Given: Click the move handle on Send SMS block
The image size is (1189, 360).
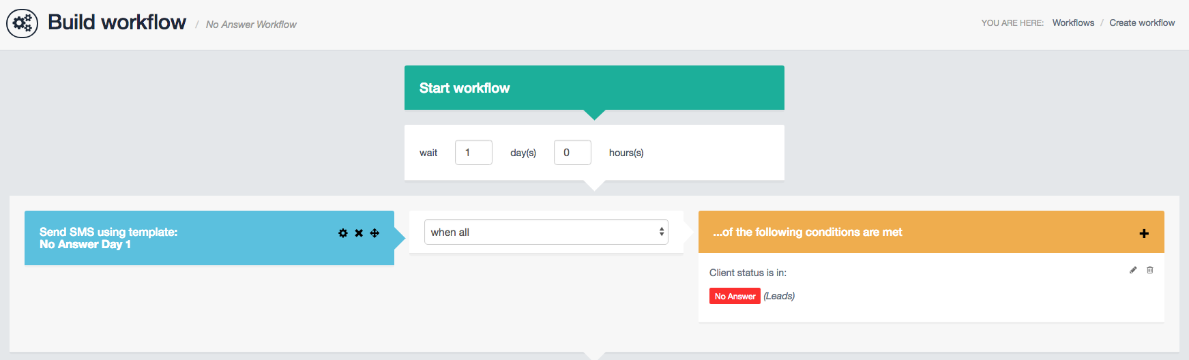Looking at the screenshot, I should pyautogui.click(x=375, y=233).
